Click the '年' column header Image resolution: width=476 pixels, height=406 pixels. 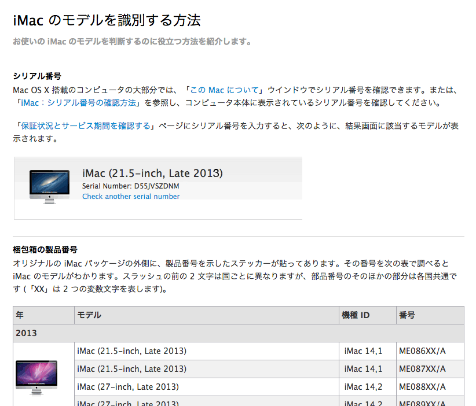(x=43, y=315)
